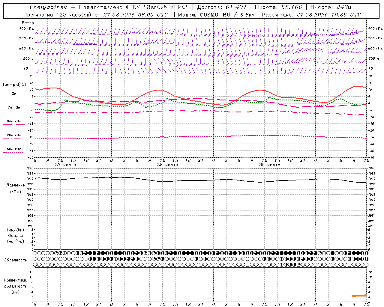The width and height of the screenshot is (384, 307).
Task: Click the Облачность cloud cover label
Action: [15, 260]
